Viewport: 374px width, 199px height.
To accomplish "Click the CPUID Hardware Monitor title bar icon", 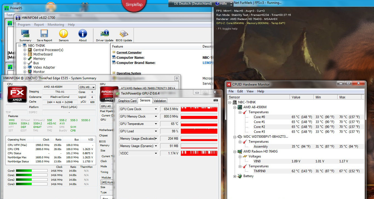I will [x=229, y=84].
